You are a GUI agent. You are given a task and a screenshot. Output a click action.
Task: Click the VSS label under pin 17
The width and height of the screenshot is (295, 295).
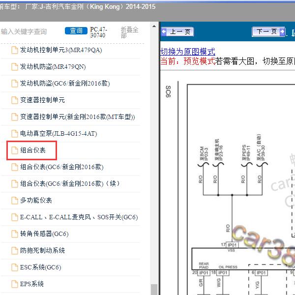point(231,250)
